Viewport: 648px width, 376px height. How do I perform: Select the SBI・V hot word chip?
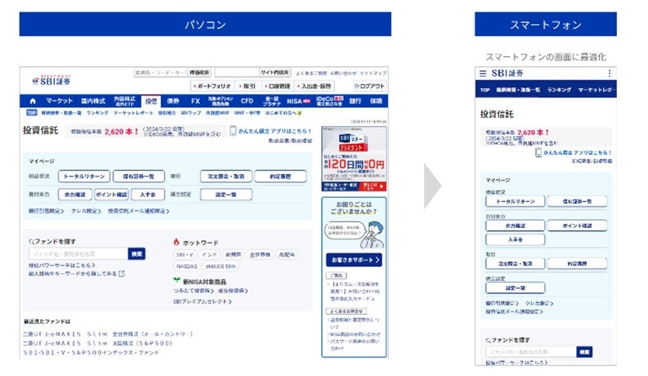pyautogui.click(x=185, y=254)
